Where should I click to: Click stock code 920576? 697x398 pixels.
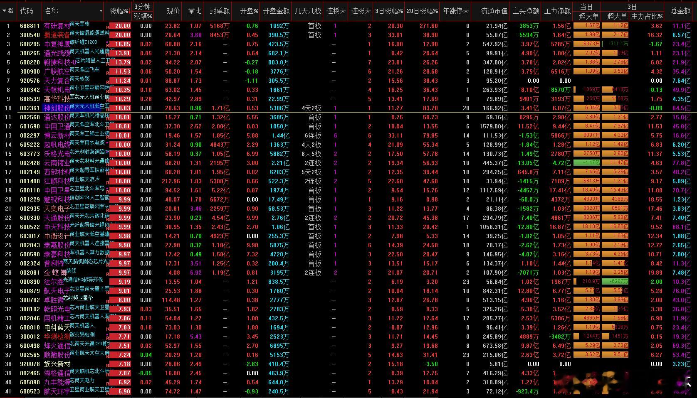point(30,81)
